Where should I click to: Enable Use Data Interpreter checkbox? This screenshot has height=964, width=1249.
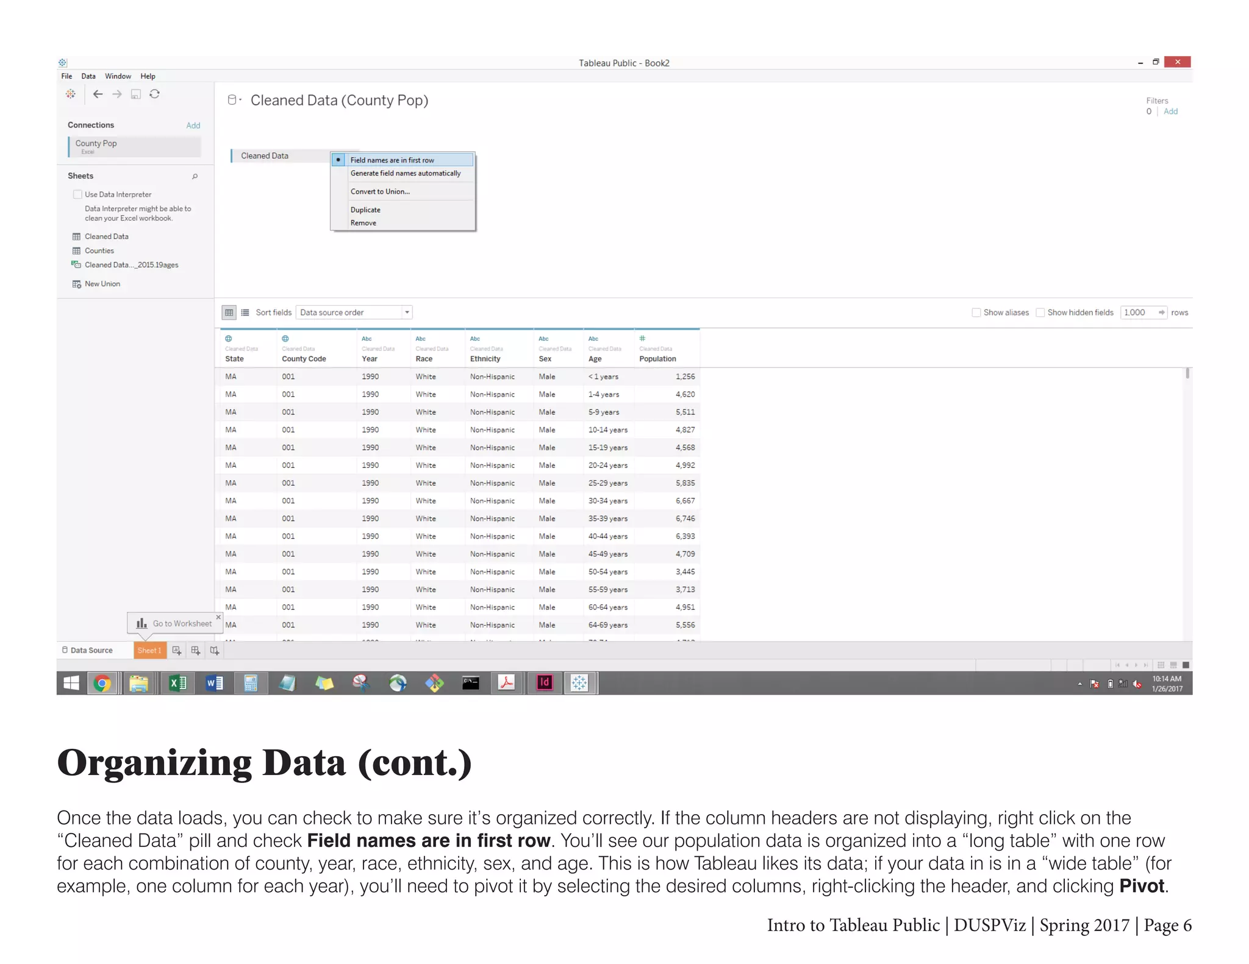coord(77,194)
